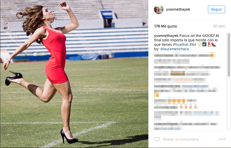The width and height of the screenshot is (231, 148).
Task: Click the 178 Me gusta likes count
Action: [x=166, y=26]
